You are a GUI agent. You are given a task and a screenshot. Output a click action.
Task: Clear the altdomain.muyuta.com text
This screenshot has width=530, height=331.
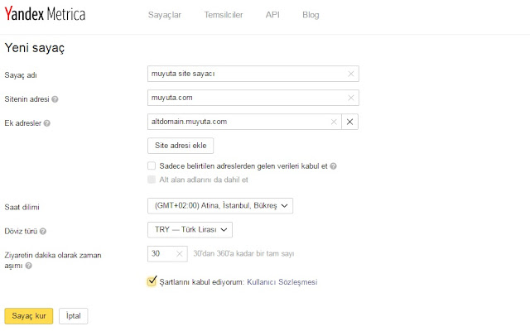[x=334, y=122]
